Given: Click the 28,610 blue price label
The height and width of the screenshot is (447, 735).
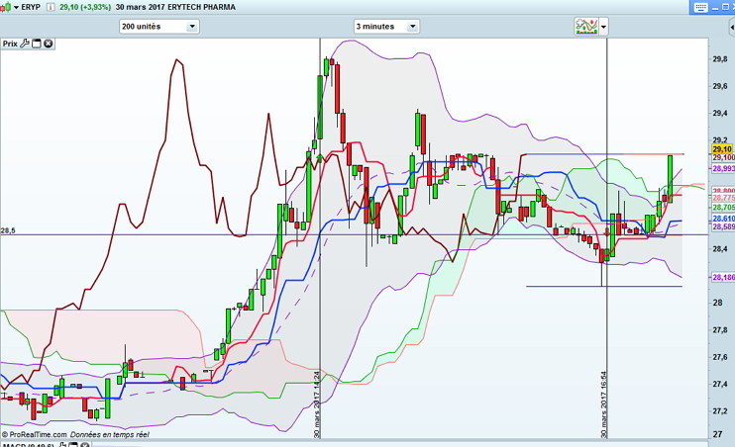Looking at the screenshot, I should click(x=723, y=219).
